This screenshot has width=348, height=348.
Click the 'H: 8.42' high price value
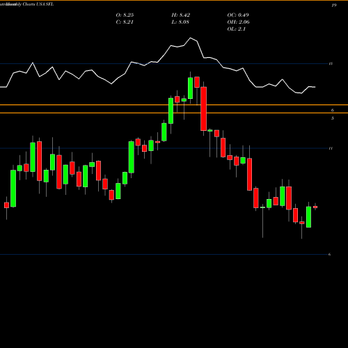pos(181,15)
